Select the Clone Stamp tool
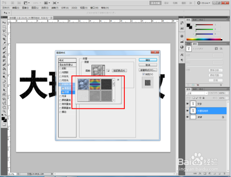This screenshot has height=177, width=231. click(4, 56)
